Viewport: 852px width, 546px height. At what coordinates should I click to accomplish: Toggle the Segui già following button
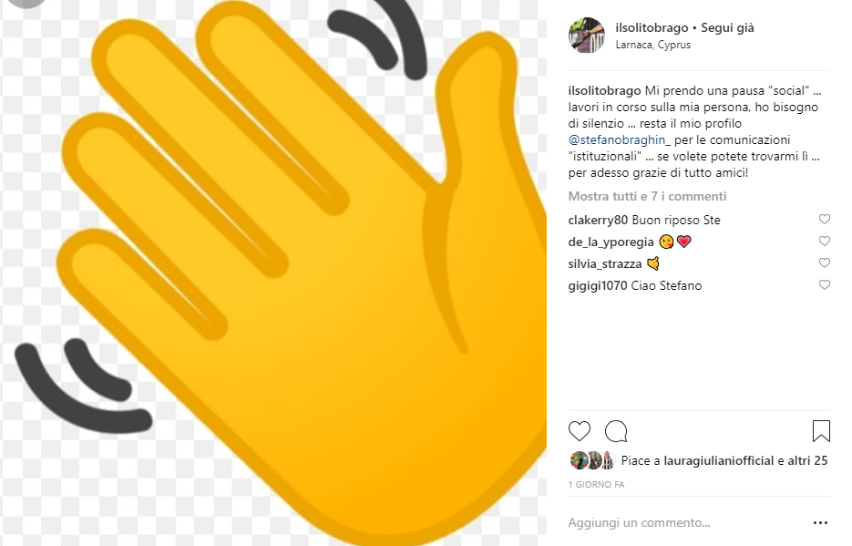pyautogui.click(x=727, y=27)
